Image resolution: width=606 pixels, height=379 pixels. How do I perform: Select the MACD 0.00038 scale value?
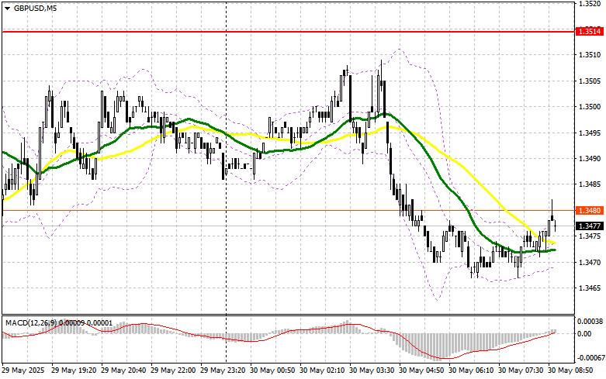(590, 321)
